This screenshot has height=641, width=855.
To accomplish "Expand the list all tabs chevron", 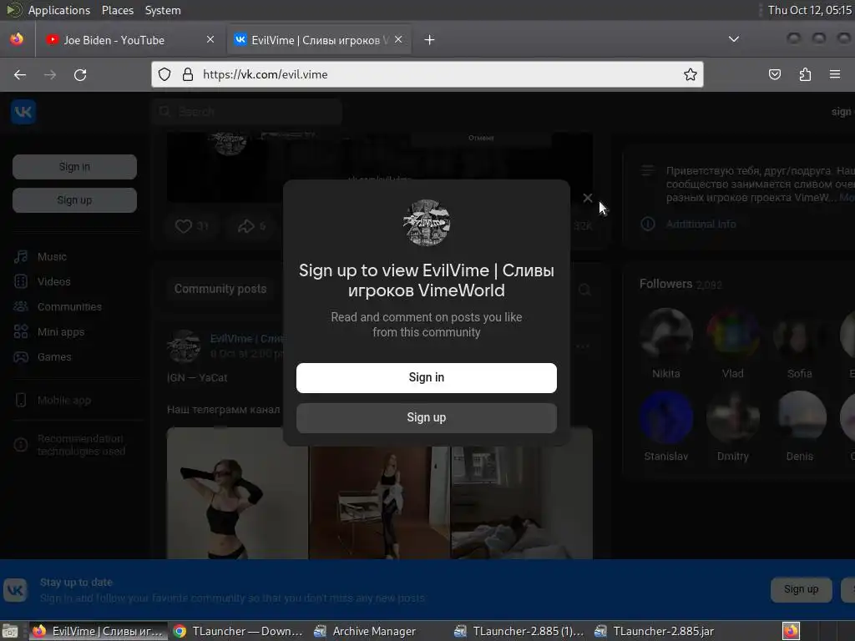I will point(734,39).
